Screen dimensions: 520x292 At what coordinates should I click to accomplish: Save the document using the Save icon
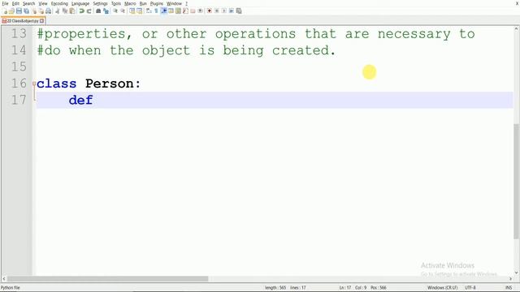(19, 11)
